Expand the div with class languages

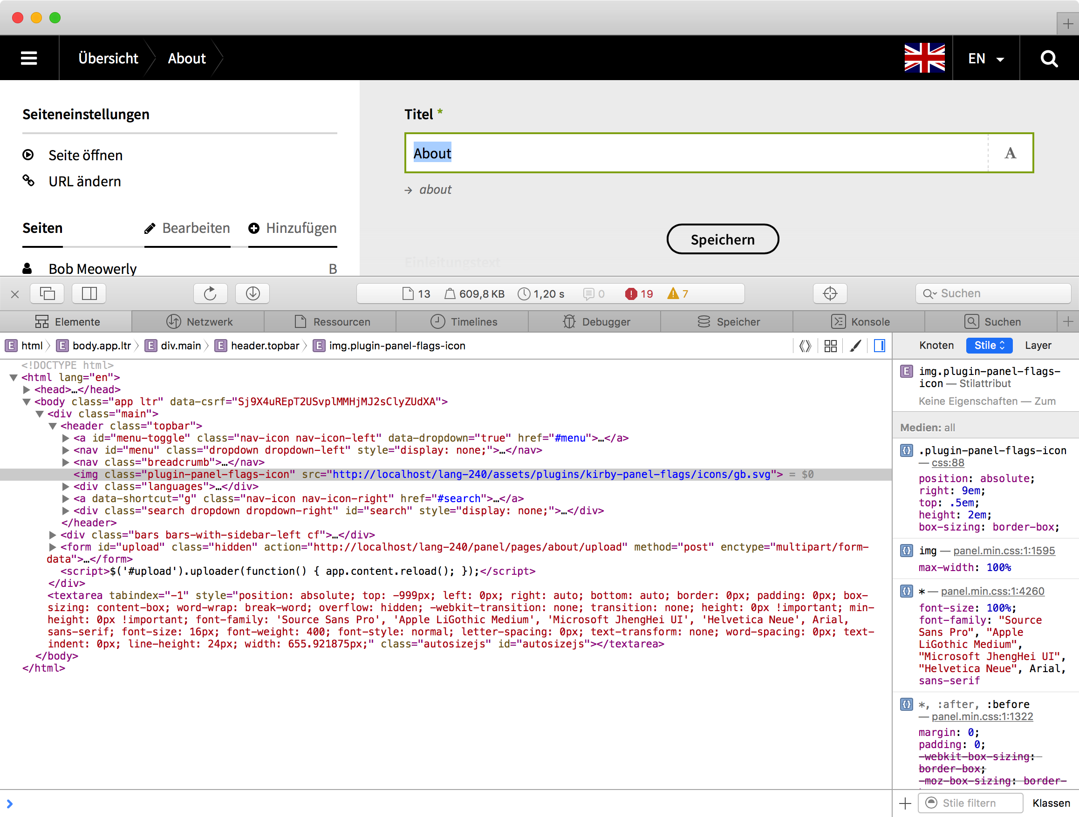coord(65,487)
